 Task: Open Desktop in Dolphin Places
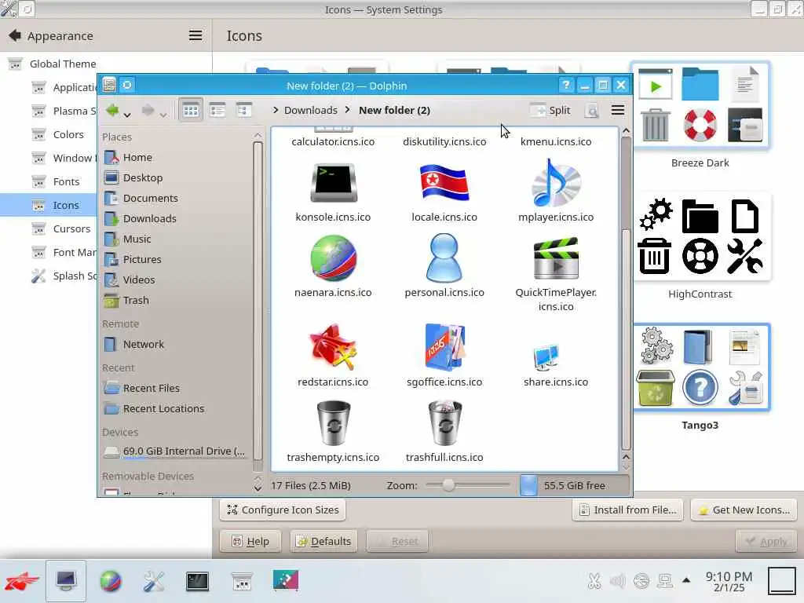click(142, 178)
